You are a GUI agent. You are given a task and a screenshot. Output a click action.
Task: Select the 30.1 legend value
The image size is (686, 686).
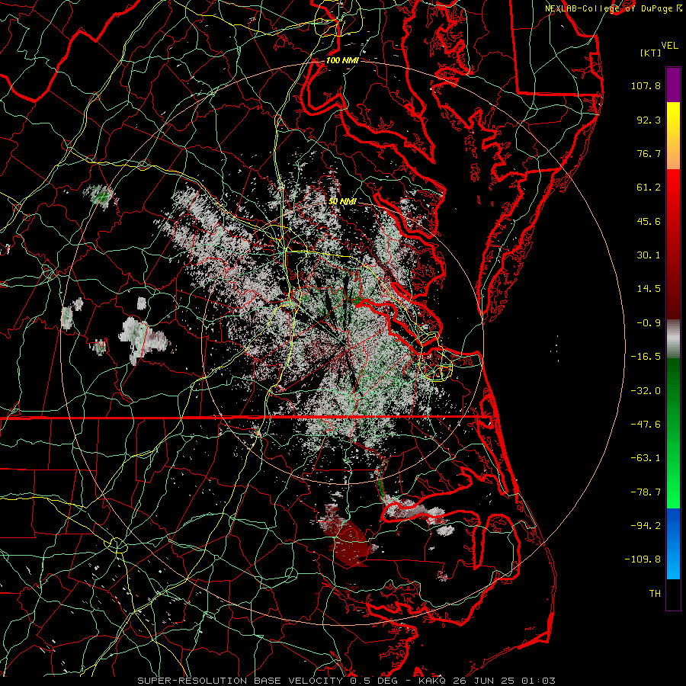649,255
